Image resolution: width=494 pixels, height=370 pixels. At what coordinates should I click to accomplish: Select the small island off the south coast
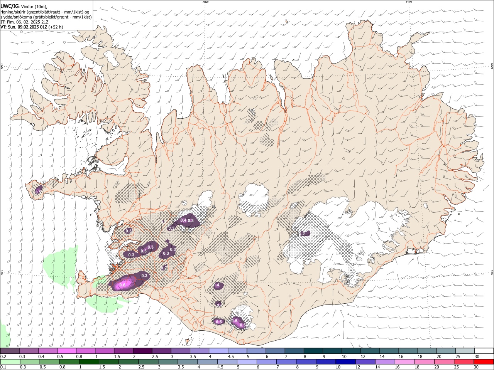pos(187,341)
